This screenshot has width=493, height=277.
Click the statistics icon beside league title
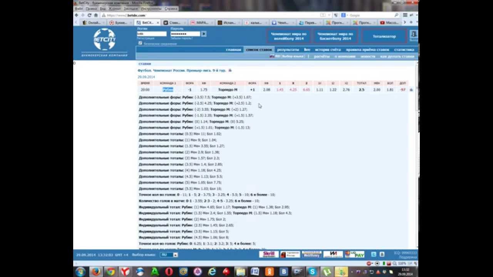click(230, 70)
